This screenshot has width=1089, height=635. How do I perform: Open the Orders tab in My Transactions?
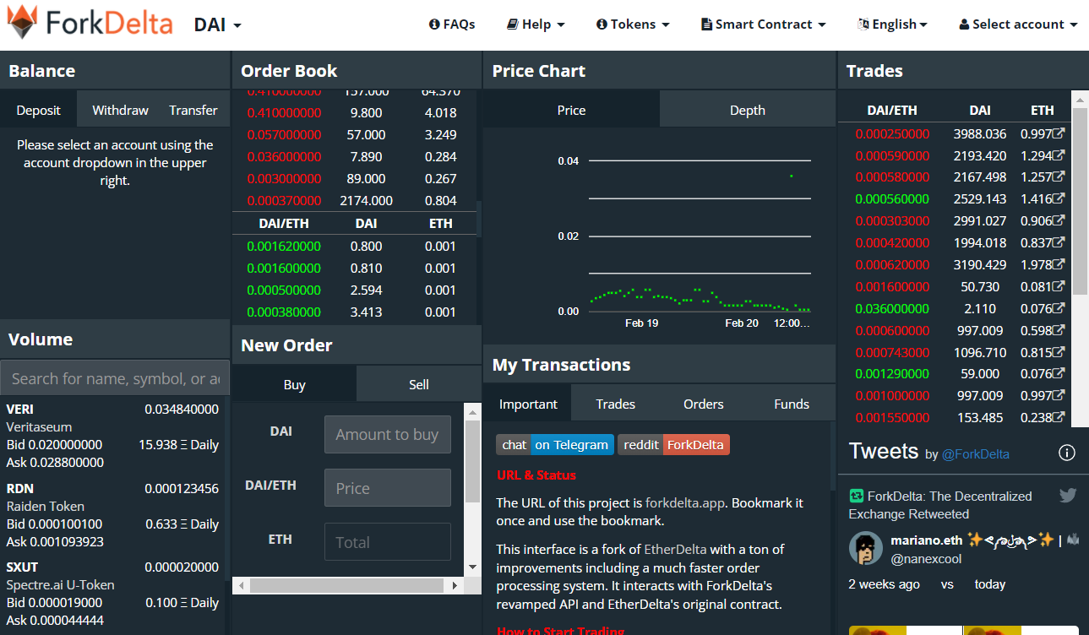tap(704, 404)
